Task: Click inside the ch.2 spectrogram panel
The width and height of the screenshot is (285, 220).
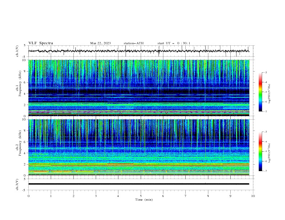Action: 139,147
